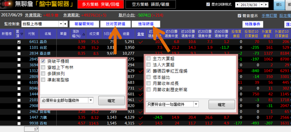Open 技術面篩選 filter button
The height and width of the screenshot is (132, 291).
[x=115, y=24]
